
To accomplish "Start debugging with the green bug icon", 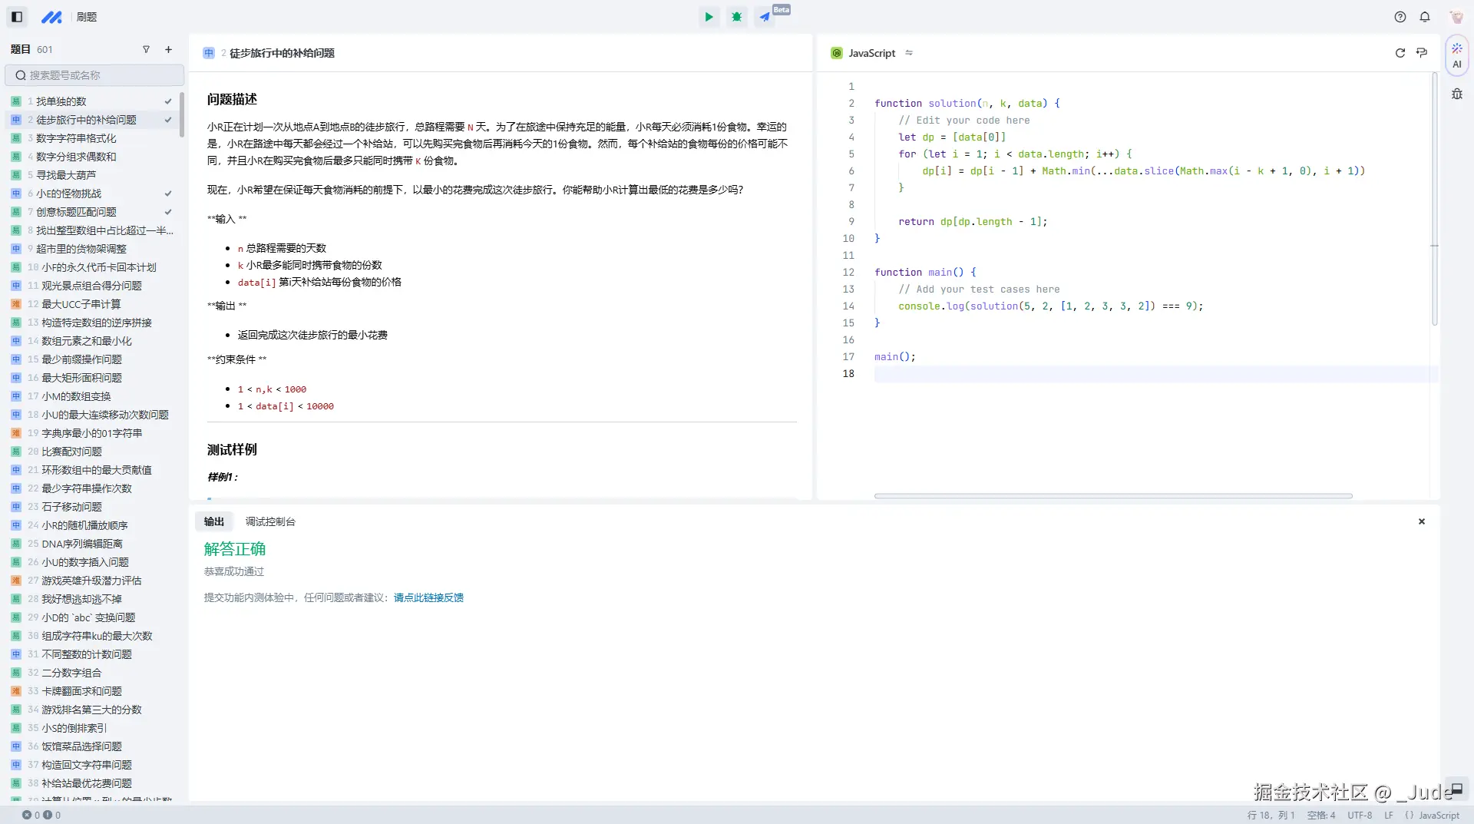I will pos(737,16).
